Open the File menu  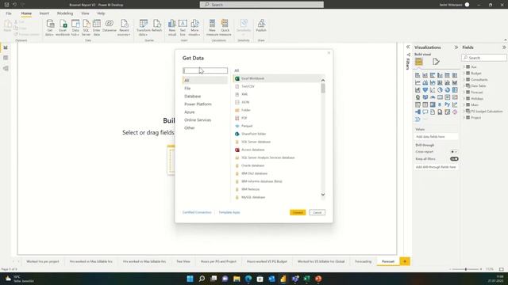(9, 13)
